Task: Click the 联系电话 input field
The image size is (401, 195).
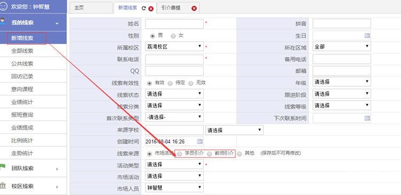Action: pos(174,59)
